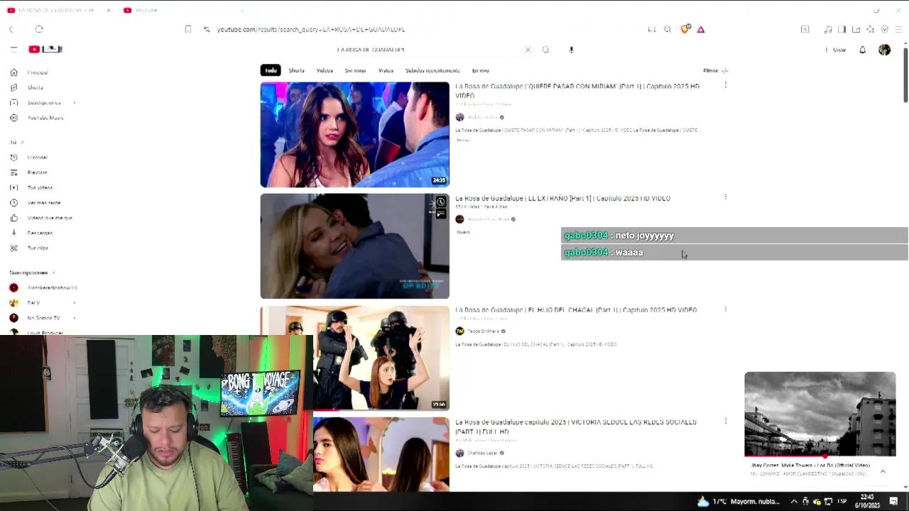Open the taskbar clock and date
Viewport: 909px width, 511px height.
pos(867,501)
